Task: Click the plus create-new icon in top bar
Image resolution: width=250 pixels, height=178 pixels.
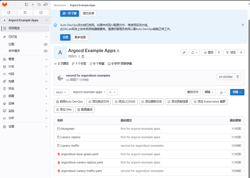Action: point(33,5)
